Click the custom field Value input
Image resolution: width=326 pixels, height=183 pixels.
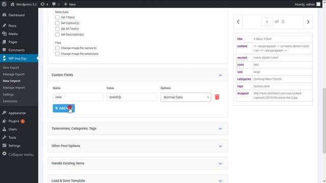[132, 97]
